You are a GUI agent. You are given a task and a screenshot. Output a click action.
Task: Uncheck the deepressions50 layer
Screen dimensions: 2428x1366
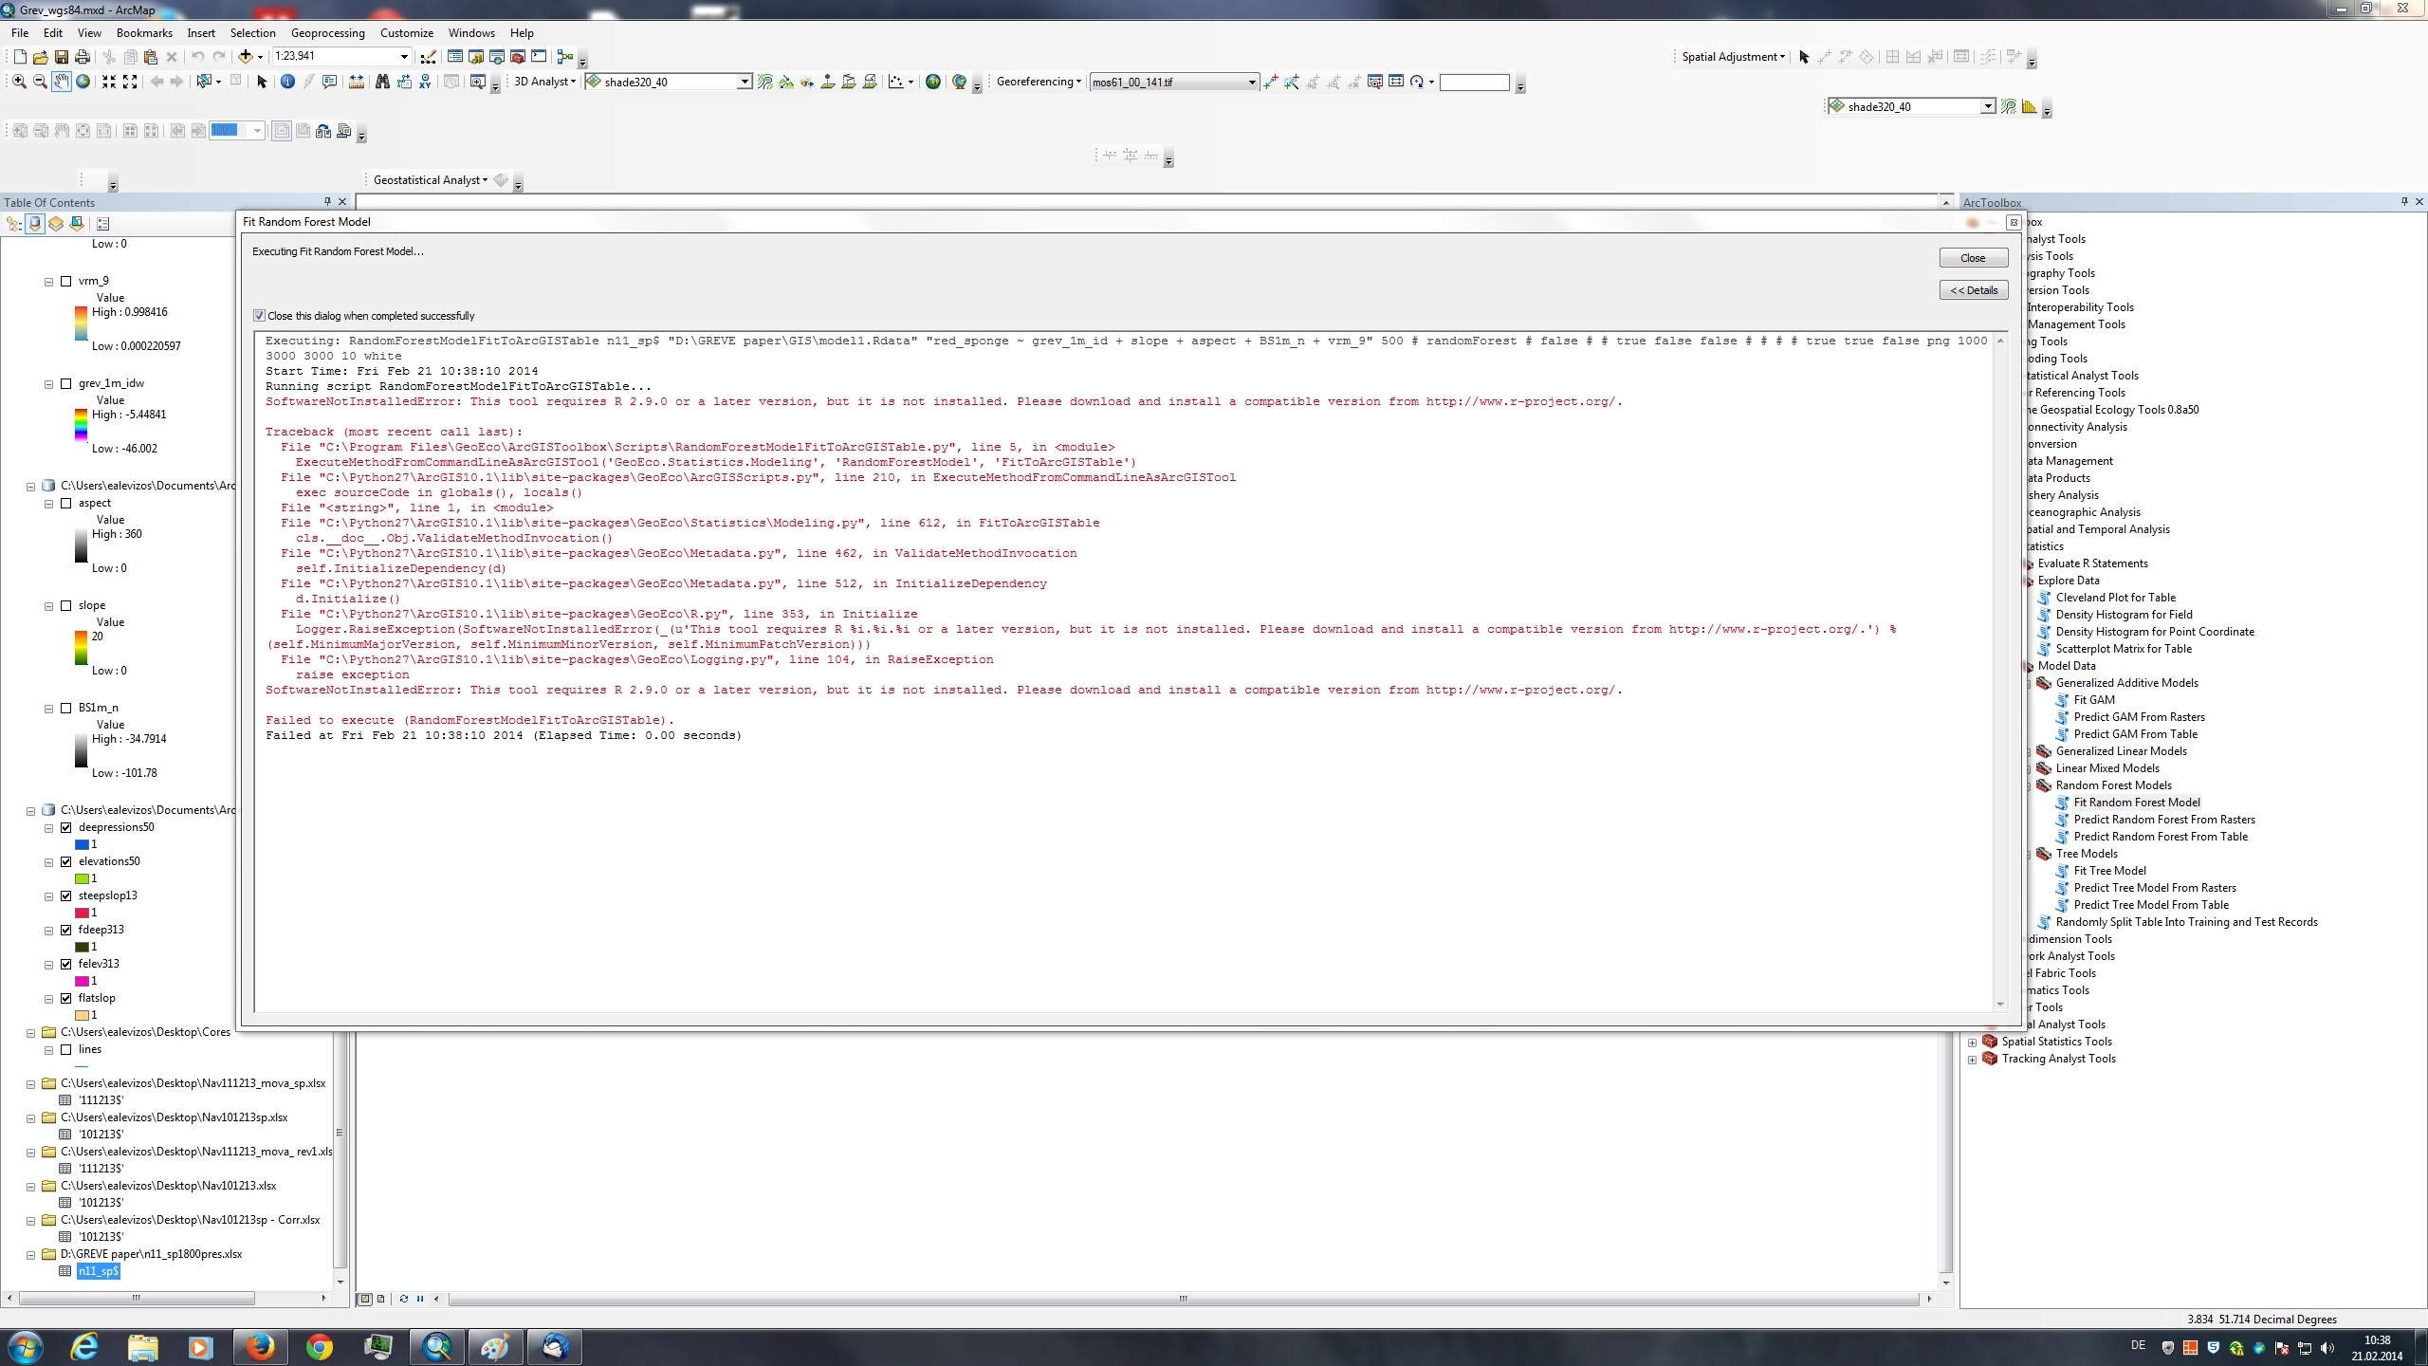[x=65, y=827]
